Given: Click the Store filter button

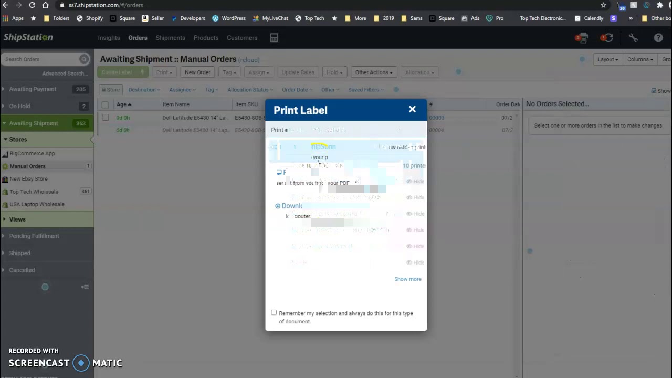Looking at the screenshot, I should coord(111,90).
